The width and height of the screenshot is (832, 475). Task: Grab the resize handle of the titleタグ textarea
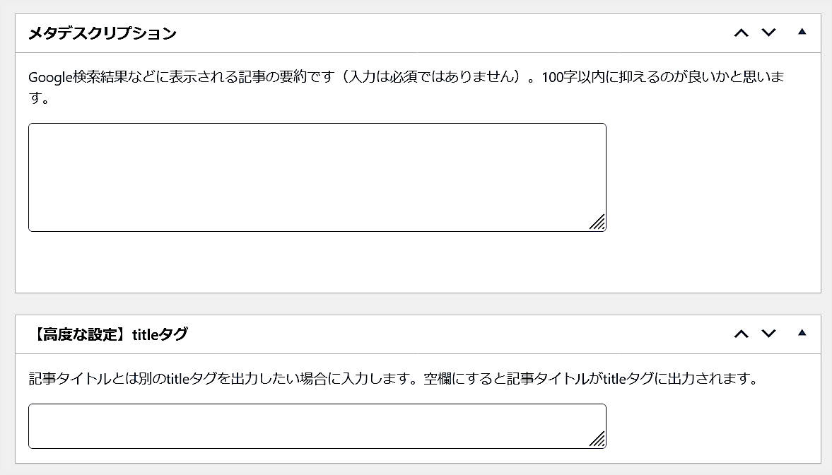point(598,440)
